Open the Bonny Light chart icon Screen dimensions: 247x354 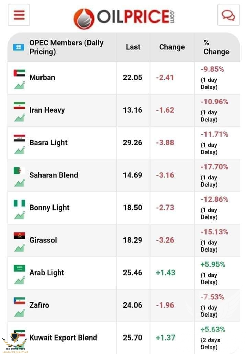20,215
